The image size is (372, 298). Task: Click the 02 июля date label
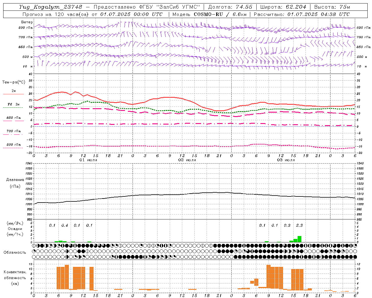[x=187, y=160]
